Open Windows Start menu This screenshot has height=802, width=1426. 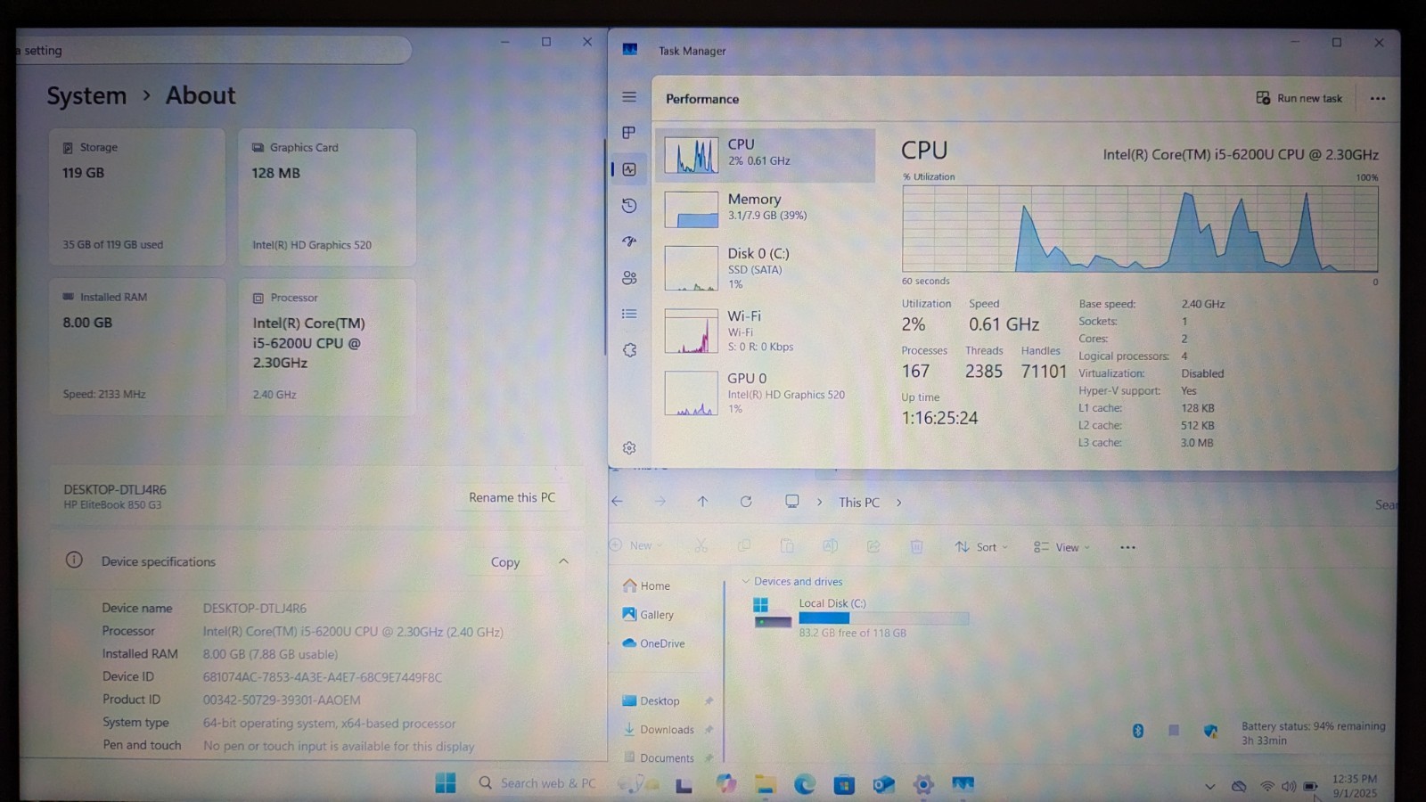point(446,782)
